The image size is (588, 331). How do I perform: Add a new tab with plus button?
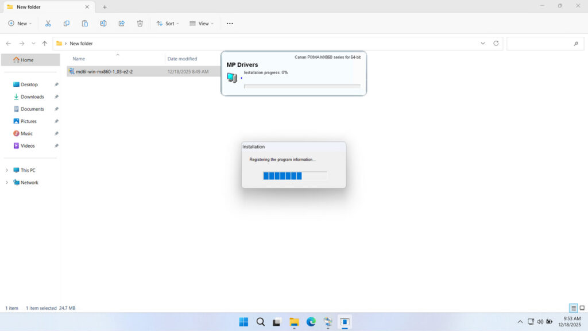pyautogui.click(x=105, y=7)
